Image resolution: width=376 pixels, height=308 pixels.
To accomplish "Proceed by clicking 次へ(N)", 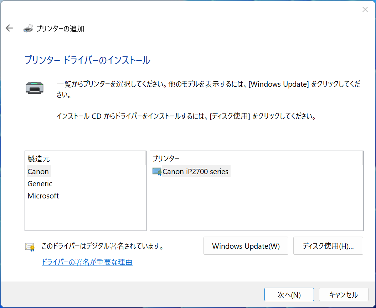I will click(289, 294).
